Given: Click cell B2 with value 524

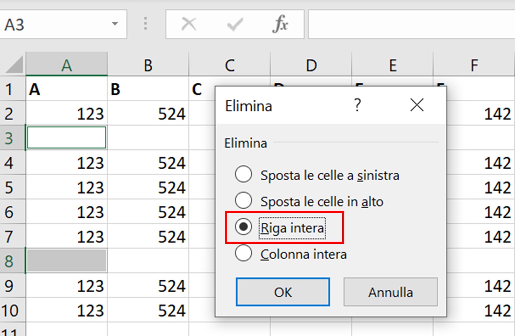Looking at the screenshot, I should [x=148, y=113].
